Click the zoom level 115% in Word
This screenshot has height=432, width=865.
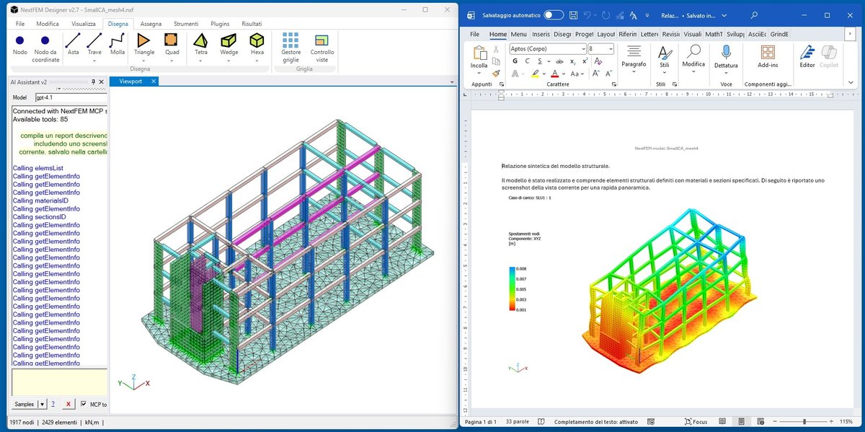[846, 421]
